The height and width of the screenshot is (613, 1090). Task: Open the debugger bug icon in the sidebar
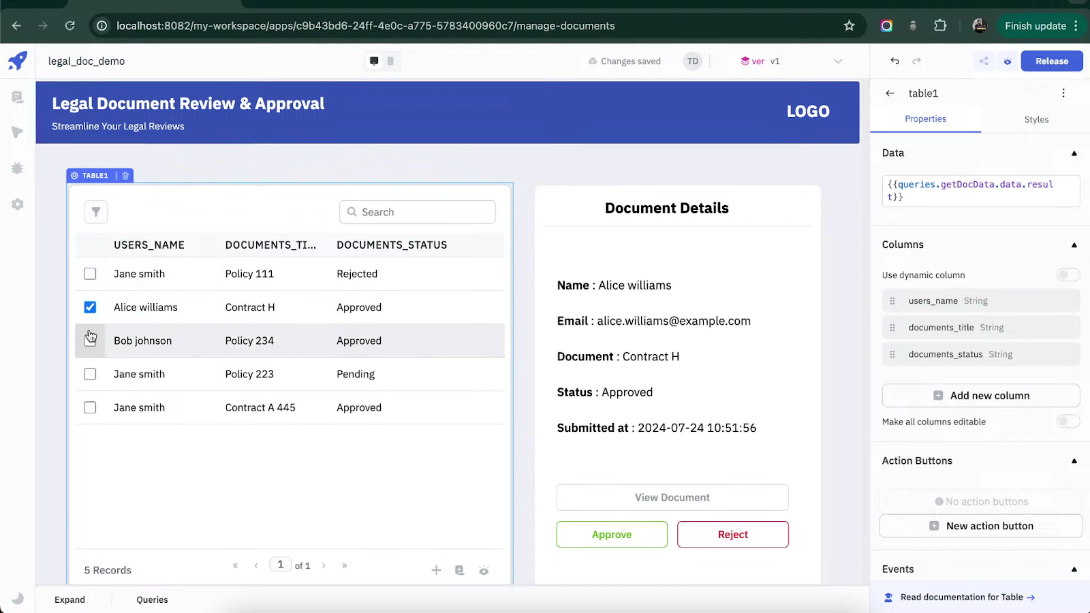click(18, 168)
